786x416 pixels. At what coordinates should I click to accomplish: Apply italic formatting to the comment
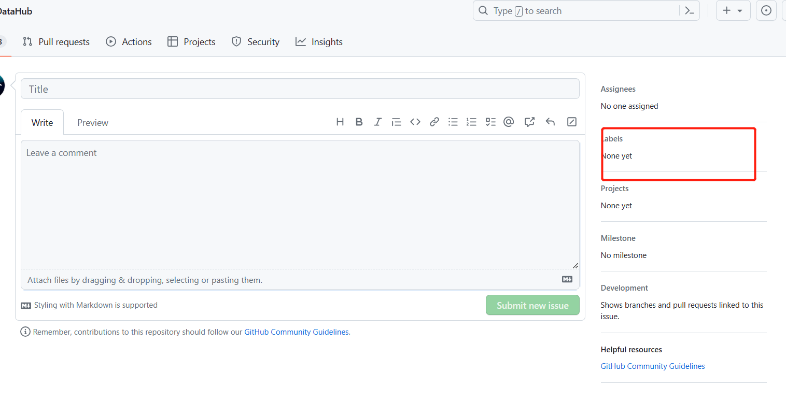tap(377, 122)
